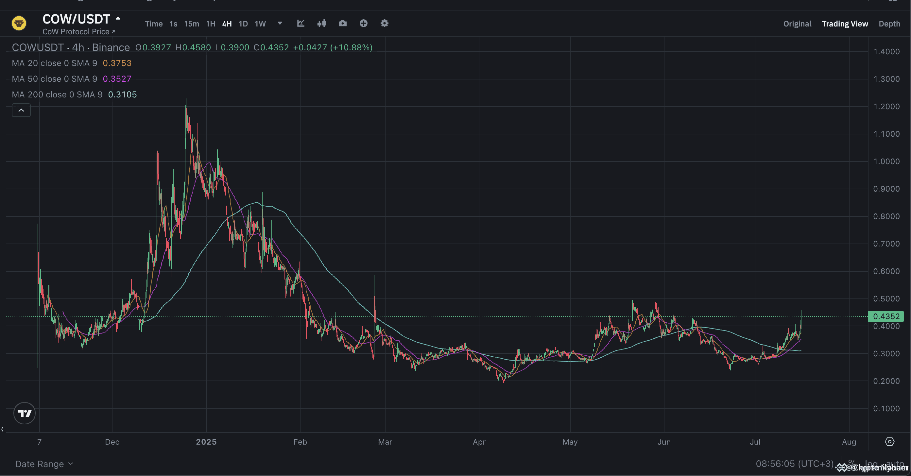This screenshot has width=911, height=476.
Task: Click the yellow COW coin logo
Action: [19, 24]
